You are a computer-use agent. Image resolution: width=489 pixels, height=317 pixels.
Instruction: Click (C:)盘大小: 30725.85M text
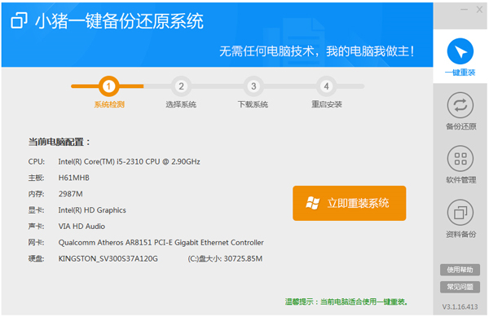[x=225, y=259]
